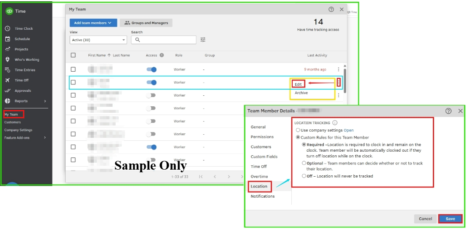Go to first page of team list

tap(201, 177)
